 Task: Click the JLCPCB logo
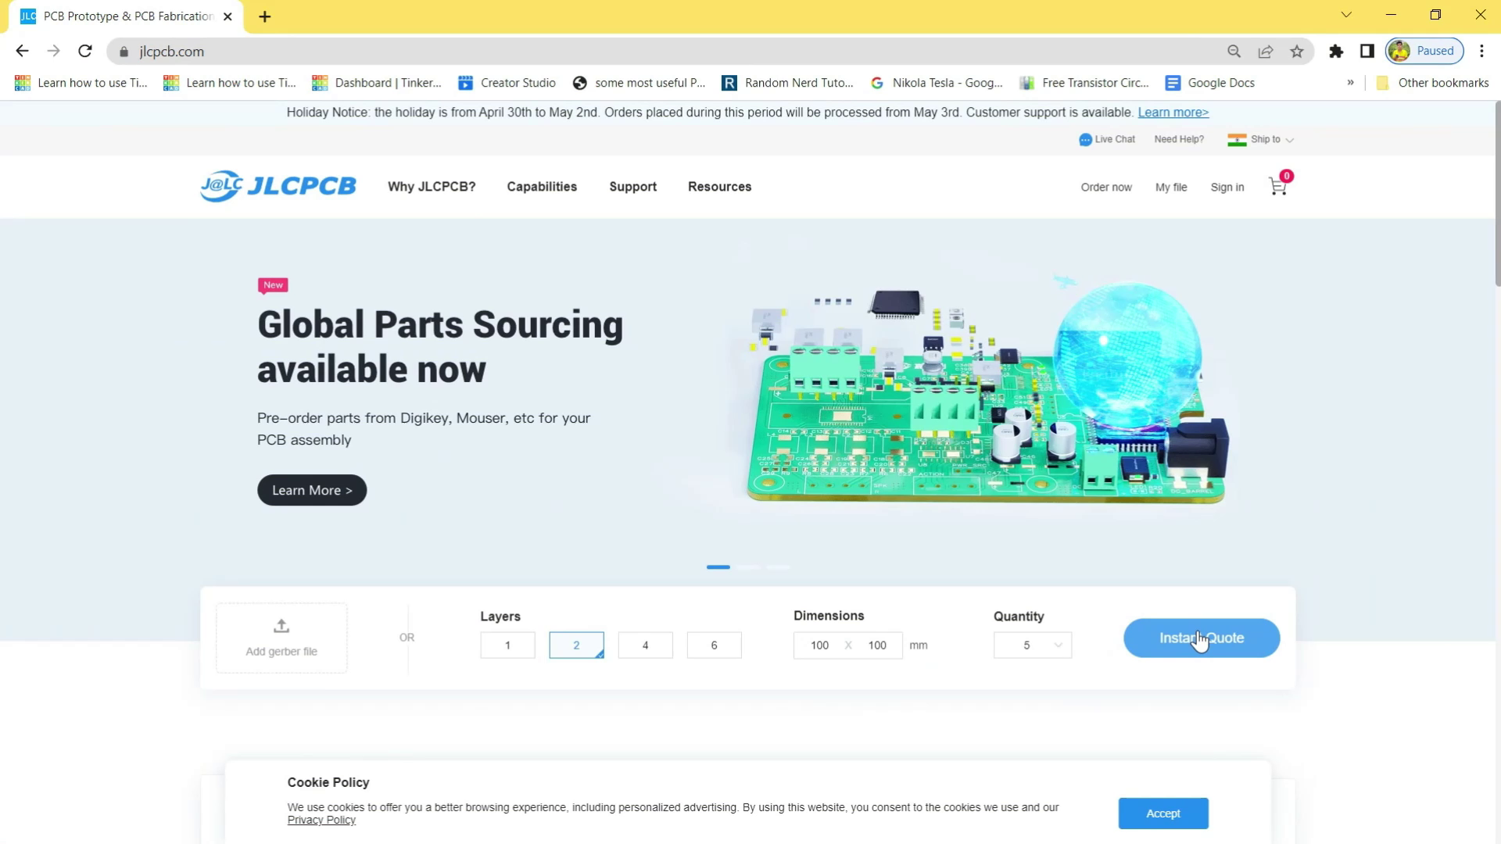278,186
